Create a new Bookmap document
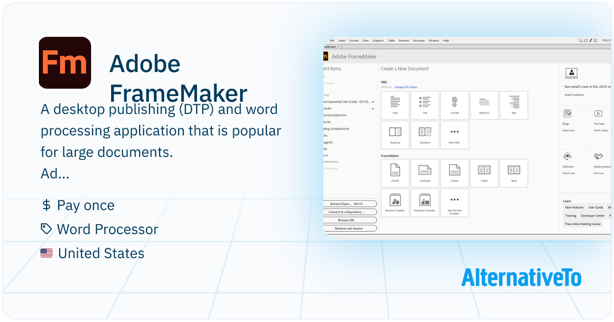Viewport: 614px width, 322px height. tap(395, 135)
